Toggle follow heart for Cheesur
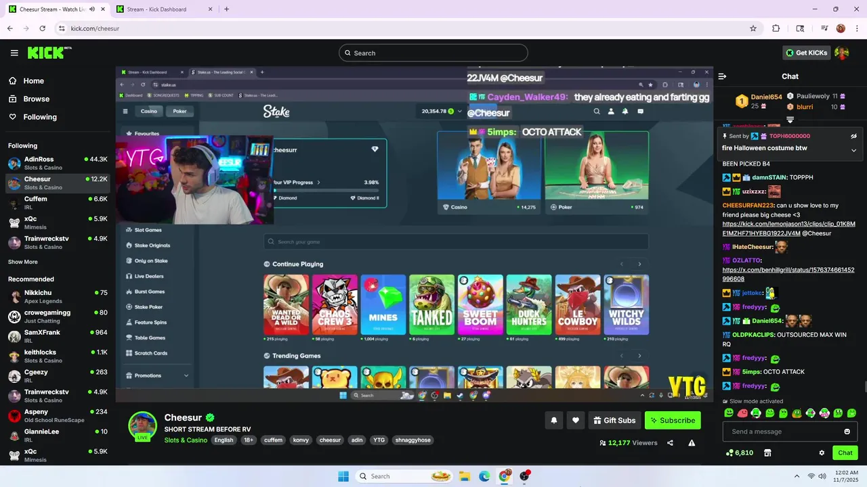Screen dimensions: 867x487 pos(576,420)
